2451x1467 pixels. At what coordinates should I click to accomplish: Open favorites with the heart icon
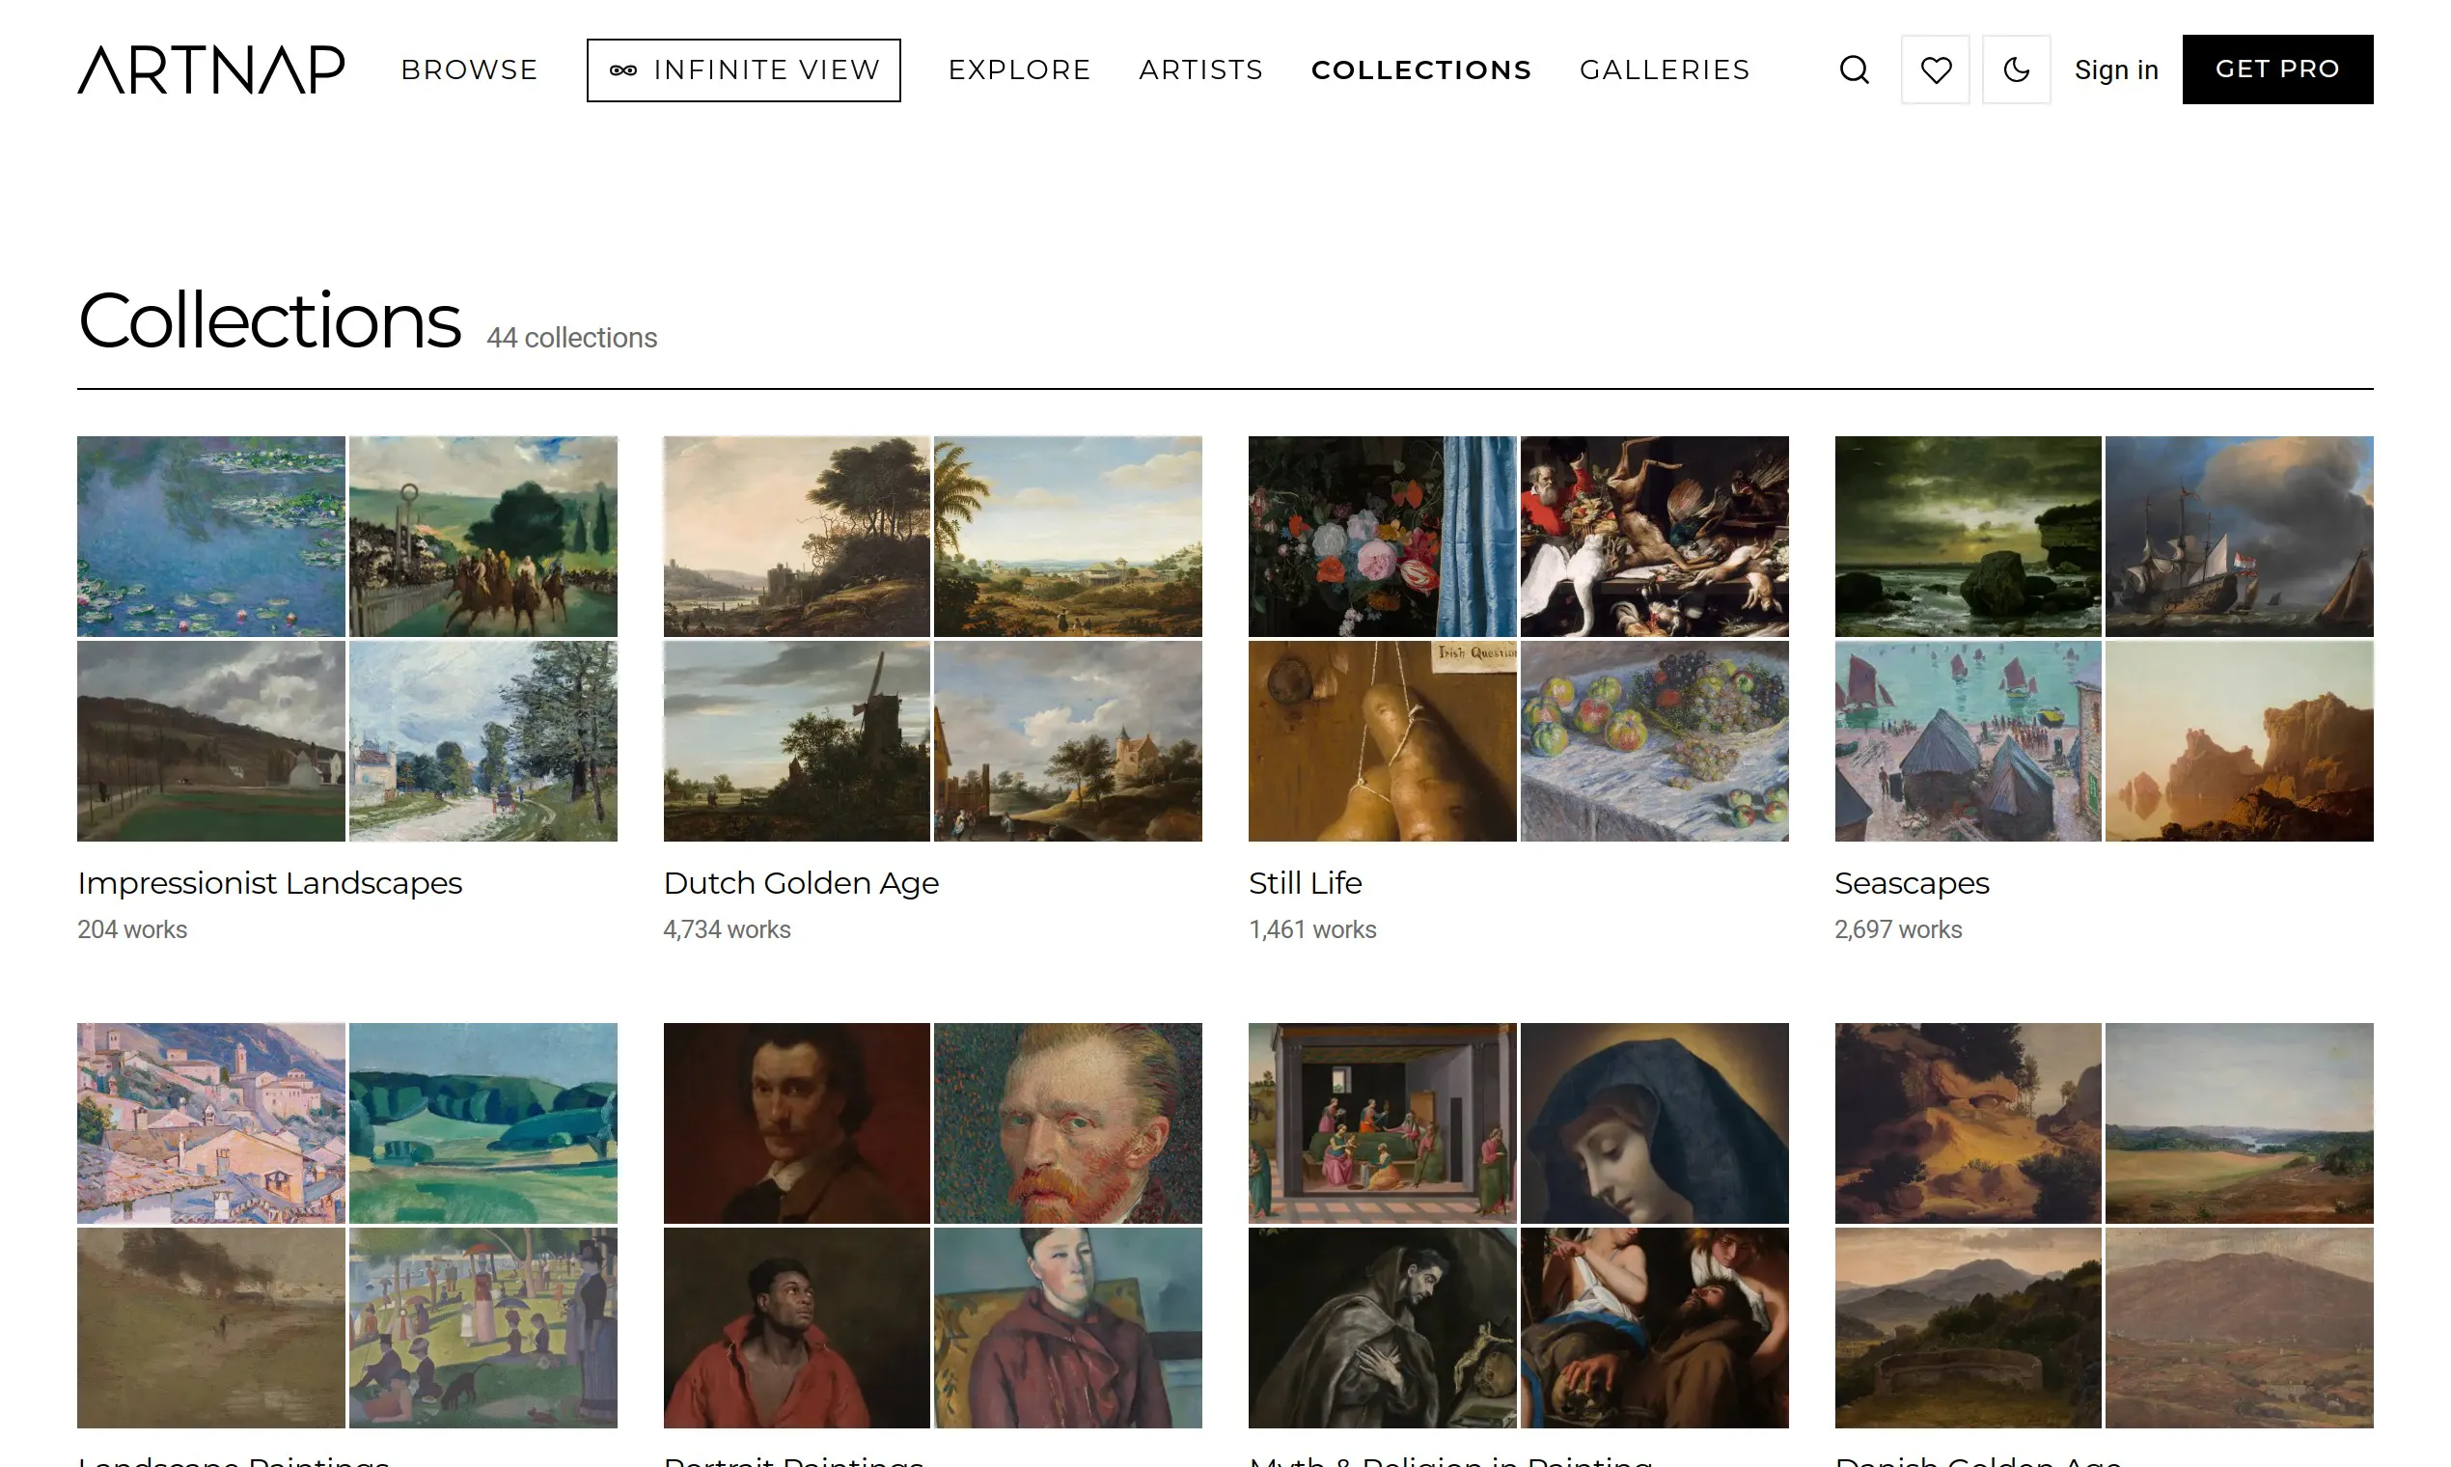point(1935,69)
